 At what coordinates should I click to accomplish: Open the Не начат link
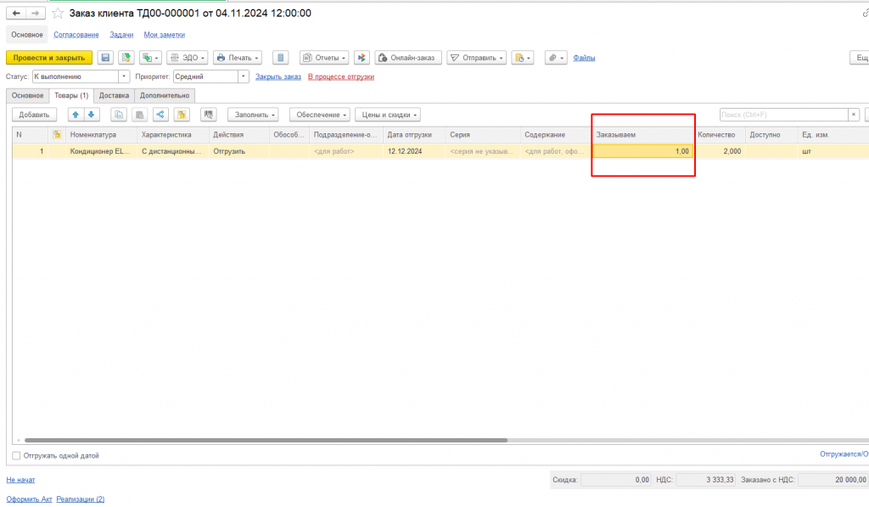pos(20,480)
